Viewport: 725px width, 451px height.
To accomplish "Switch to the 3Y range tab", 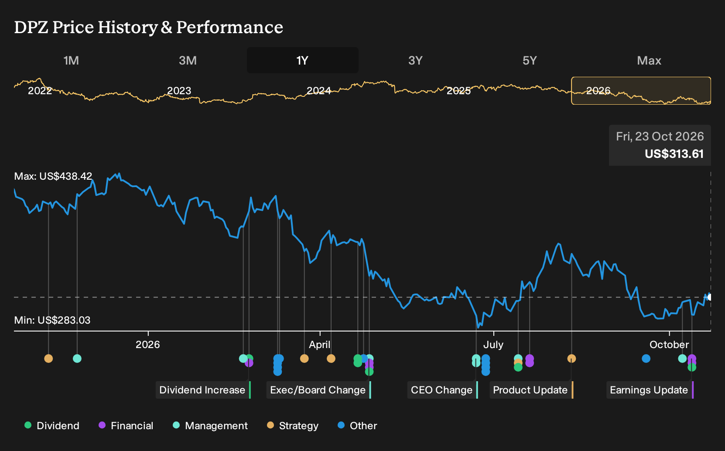I will click(x=415, y=60).
